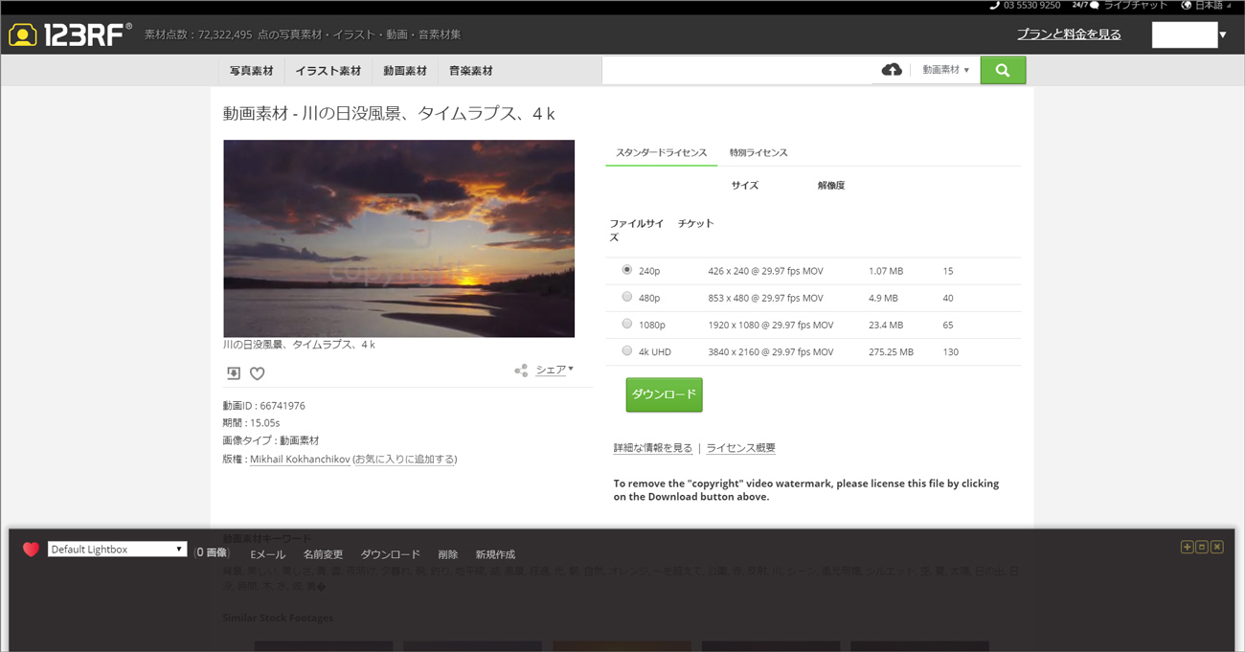Screen dimensions: 1245x652
Task: Click the 1920 x 1080 resolution text
Action: click(770, 325)
